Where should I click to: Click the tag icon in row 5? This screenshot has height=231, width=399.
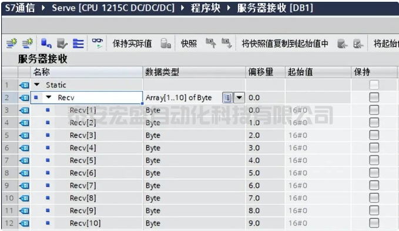[x=24, y=135]
